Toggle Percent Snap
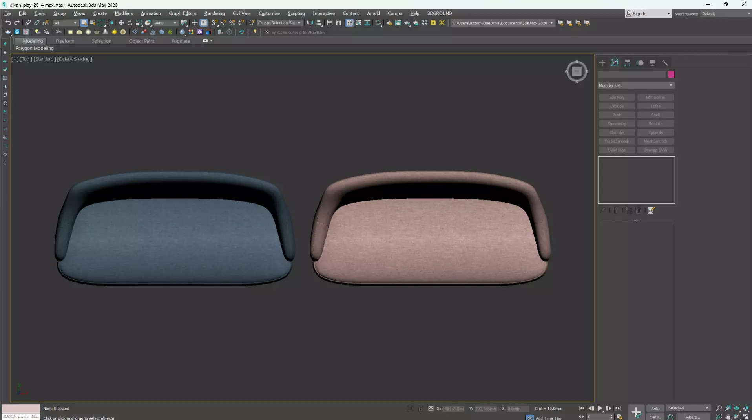 coord(232,23)
